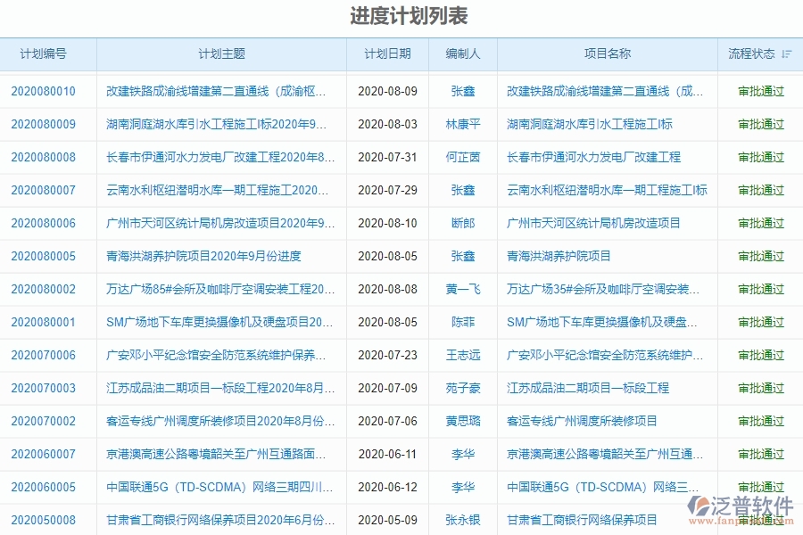Viewport: 803px width, 535px height.
Task: Click the 流程状态 column header
Action: click(752, 53)
